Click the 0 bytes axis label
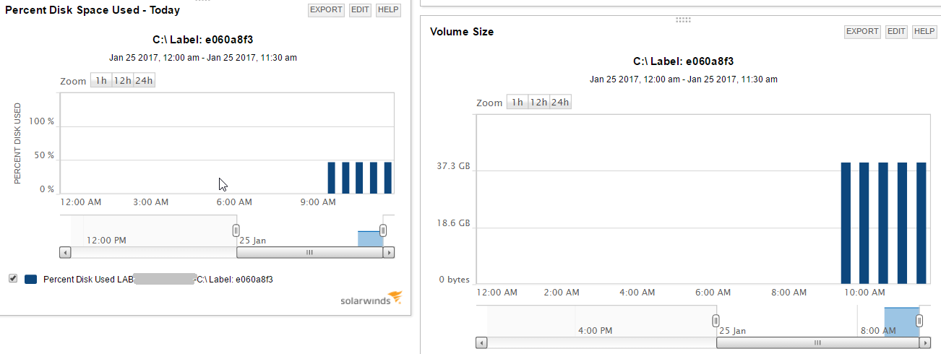The height and width of the screenshot is (354, 941). click(x=453, y=280)
